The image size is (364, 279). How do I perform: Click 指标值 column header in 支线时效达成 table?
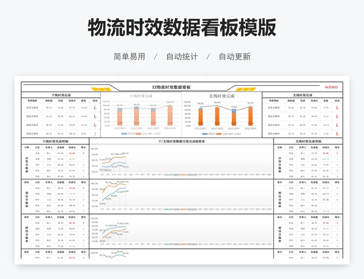[291, 101]
